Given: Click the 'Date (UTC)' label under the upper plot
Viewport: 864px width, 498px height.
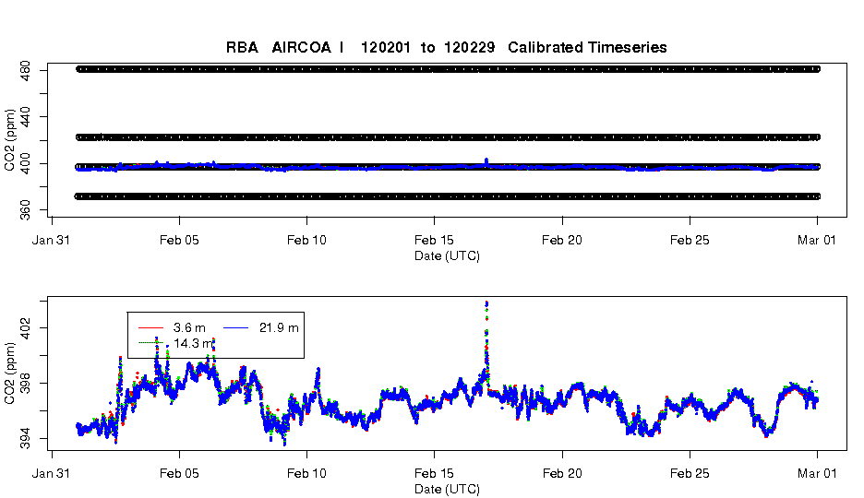Looking at the screenshot, I should [447, 255].
